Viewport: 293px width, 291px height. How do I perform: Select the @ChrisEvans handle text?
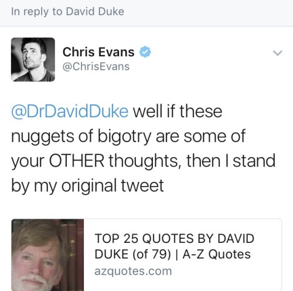coord(96,66)
